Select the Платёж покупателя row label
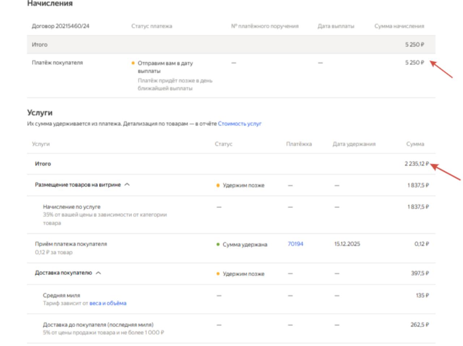The image size is (463, 346). [57, 63]
